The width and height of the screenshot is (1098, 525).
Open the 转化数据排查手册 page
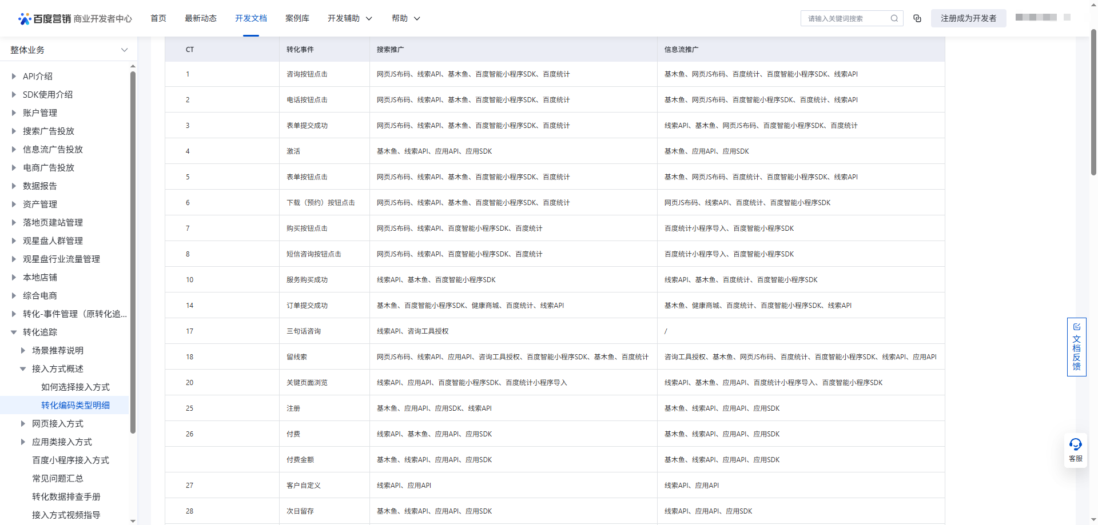(x=66, y=496)
